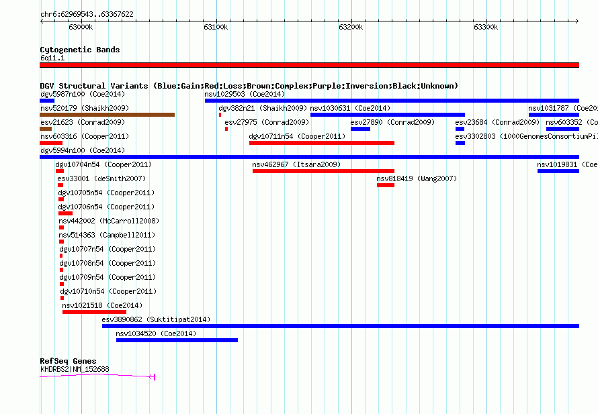Click the 63100k ruler tick label

click(x=216, y=27)
